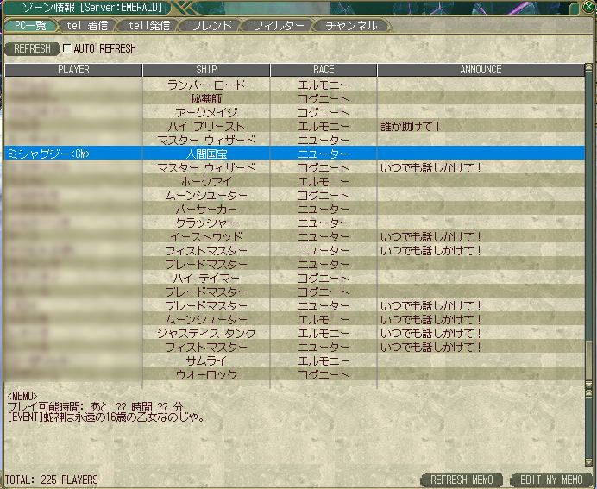Open the フィルター tab

pyautogui.click(x=279, y=26)
